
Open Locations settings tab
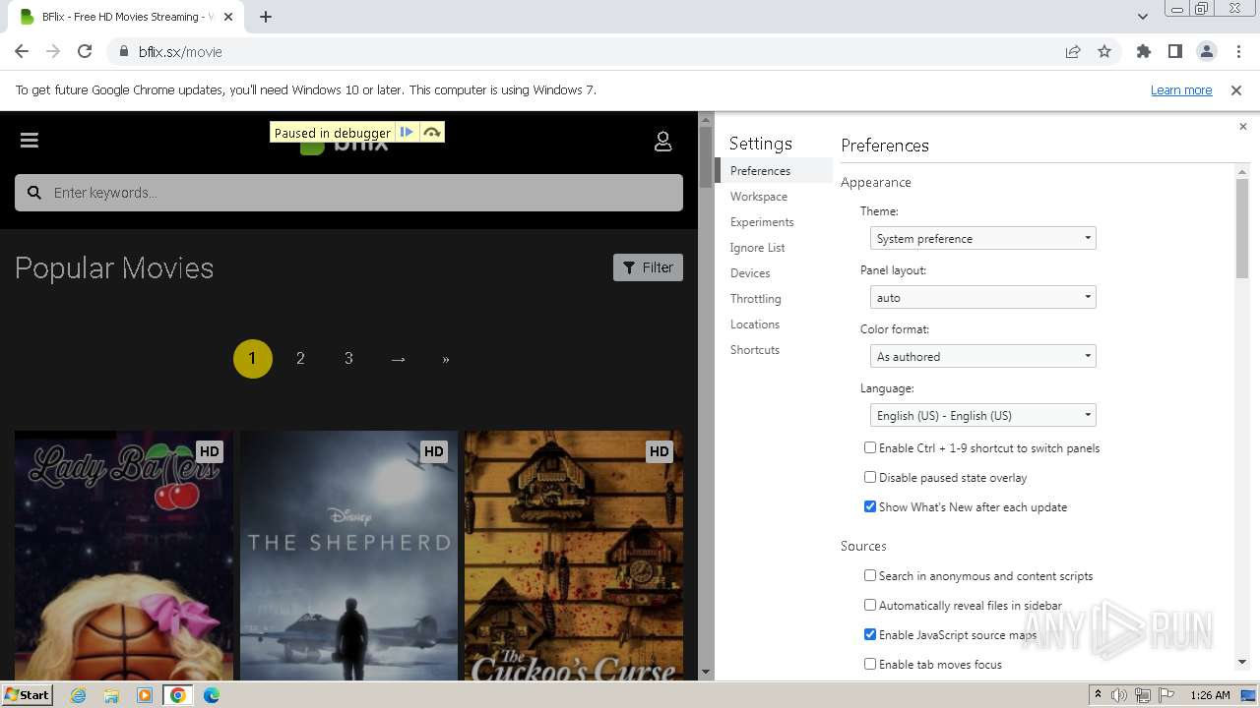[x=775, y=324]
